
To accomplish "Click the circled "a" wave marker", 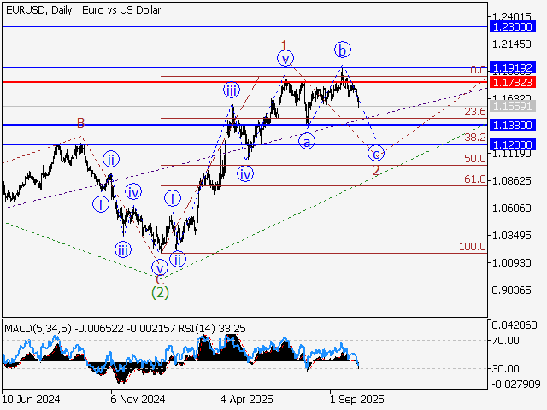I will 307,141.
